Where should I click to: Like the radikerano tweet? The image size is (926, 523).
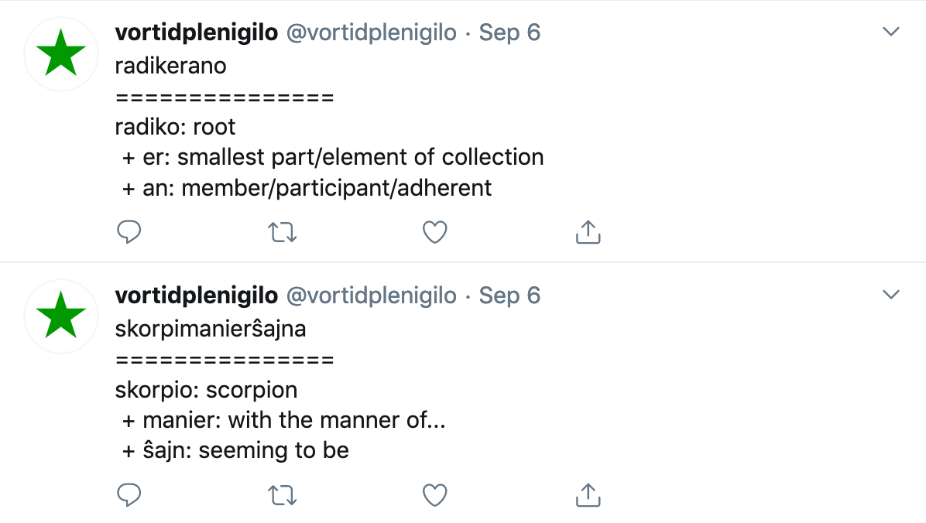[x=434, y=232]
